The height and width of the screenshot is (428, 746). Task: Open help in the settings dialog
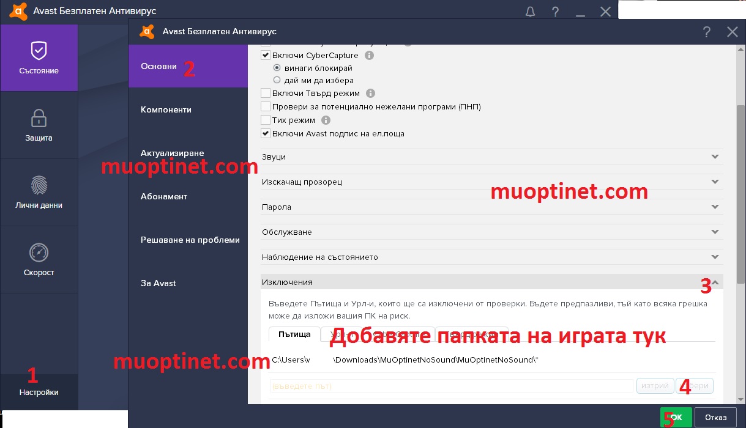(707, 32)
